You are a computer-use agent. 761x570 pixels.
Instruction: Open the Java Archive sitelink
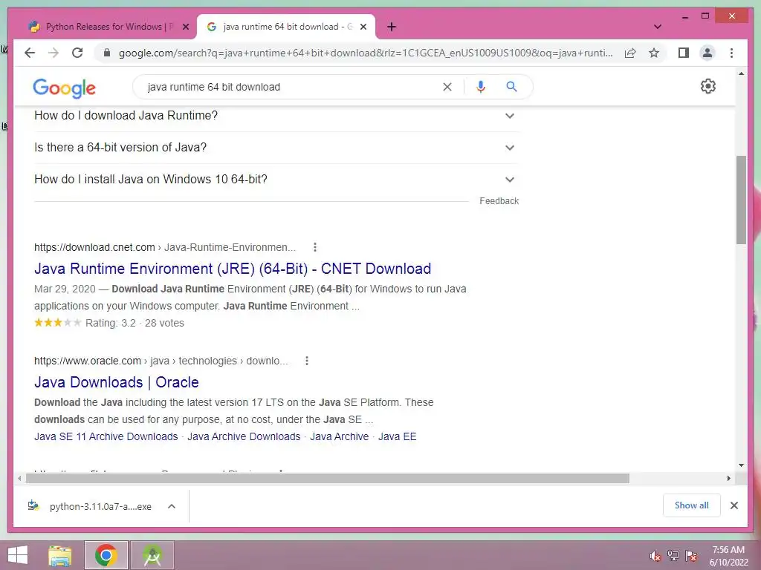pyautogui.click(x=339, y=436)
